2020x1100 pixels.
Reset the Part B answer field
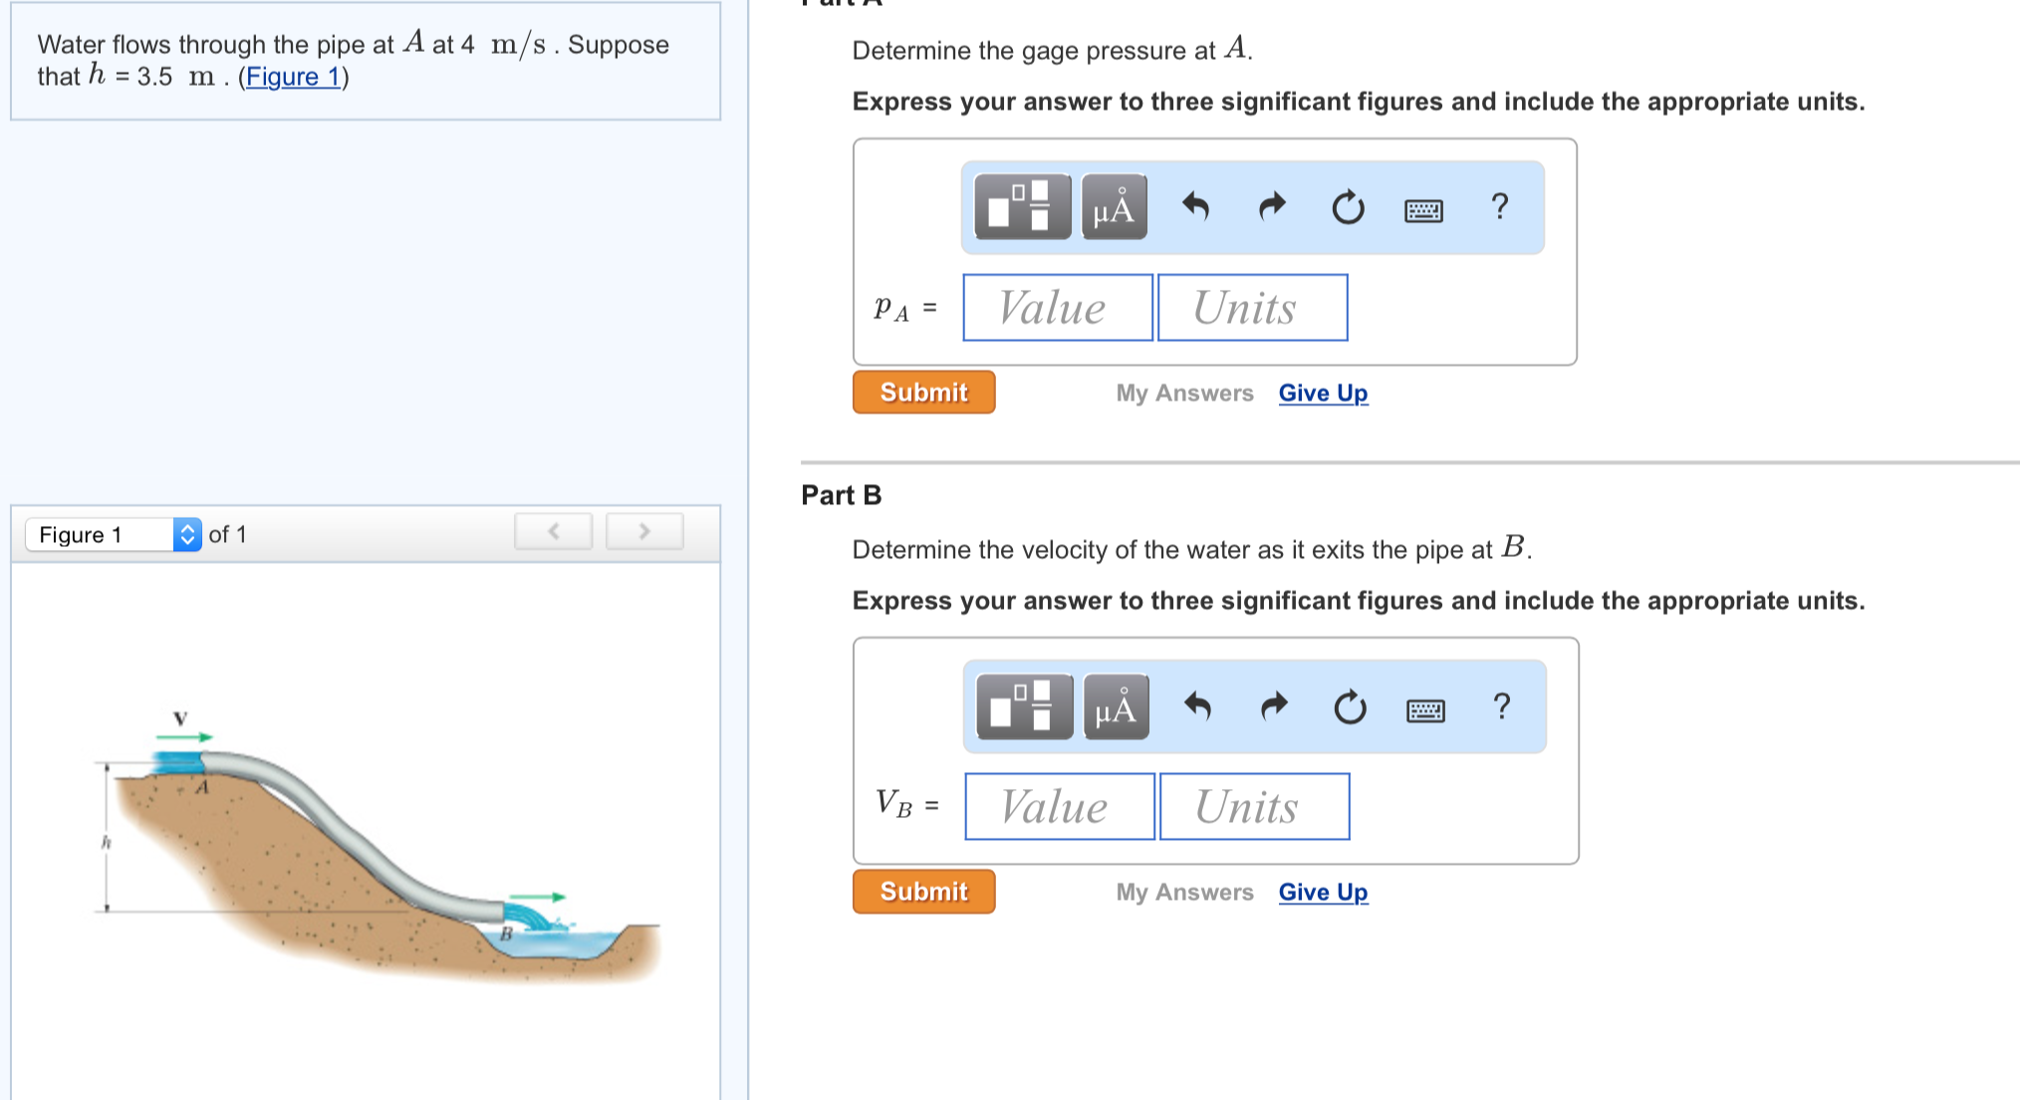point(1350,706)
